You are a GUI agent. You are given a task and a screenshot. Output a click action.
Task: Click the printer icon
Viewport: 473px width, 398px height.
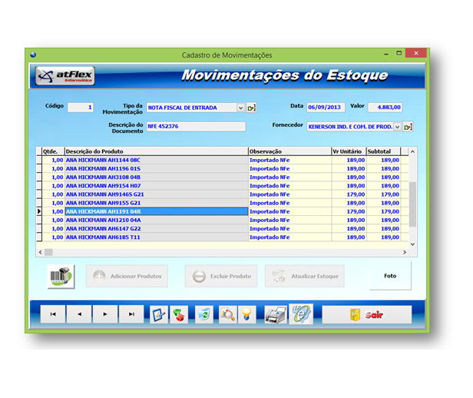[x=276, y=315]
